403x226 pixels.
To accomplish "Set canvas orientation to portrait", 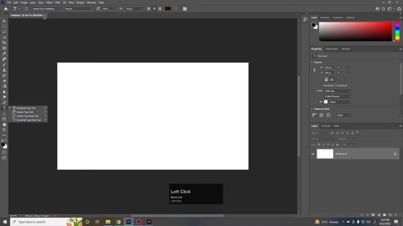I will (x=326, y=80).
